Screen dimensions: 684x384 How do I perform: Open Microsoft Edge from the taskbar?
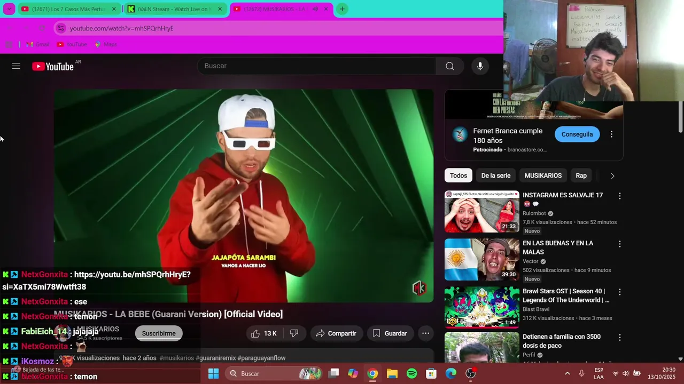451,373
